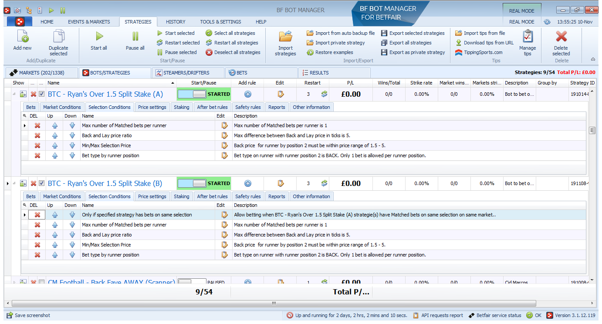Screen dimensions: 602x324
Task: Open the BETS tab
Action: 260,73
